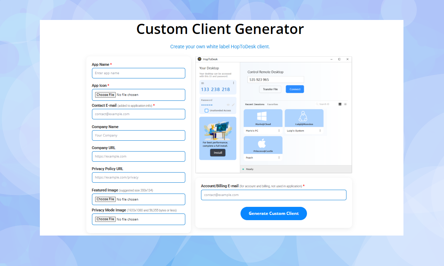The image size is (444, 266).
Task: Click the Control Remote Desktop heading
Action: (x=265, y=72)
